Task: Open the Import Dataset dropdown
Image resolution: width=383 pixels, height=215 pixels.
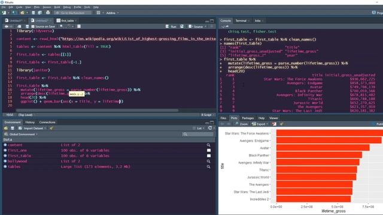Action: (32, 128)
